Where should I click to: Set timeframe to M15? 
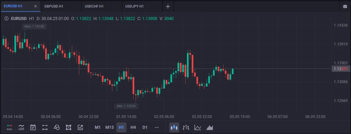tap(109, 128)
